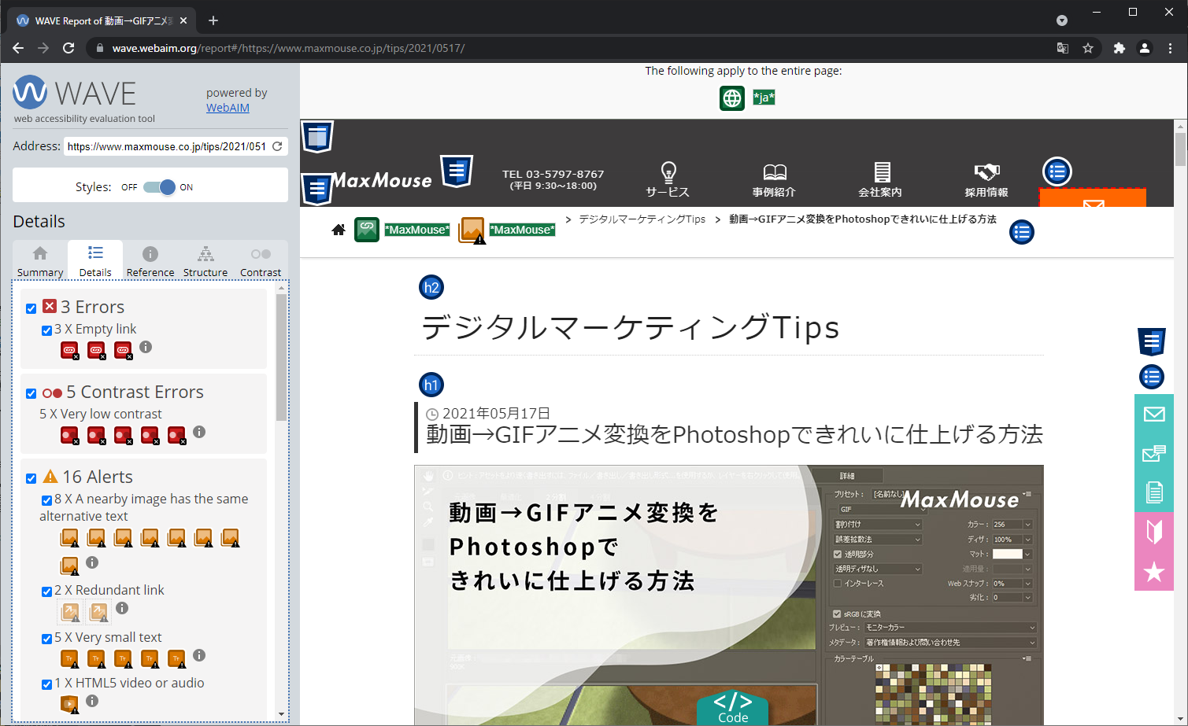Toggle the 16 Alerts checkbox
The image size is (1188, 726).
tap(31, 478)
